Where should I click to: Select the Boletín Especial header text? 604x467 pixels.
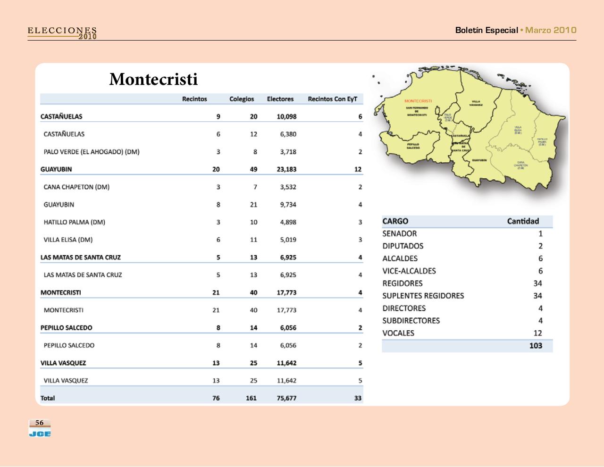[x=486, y=30]
